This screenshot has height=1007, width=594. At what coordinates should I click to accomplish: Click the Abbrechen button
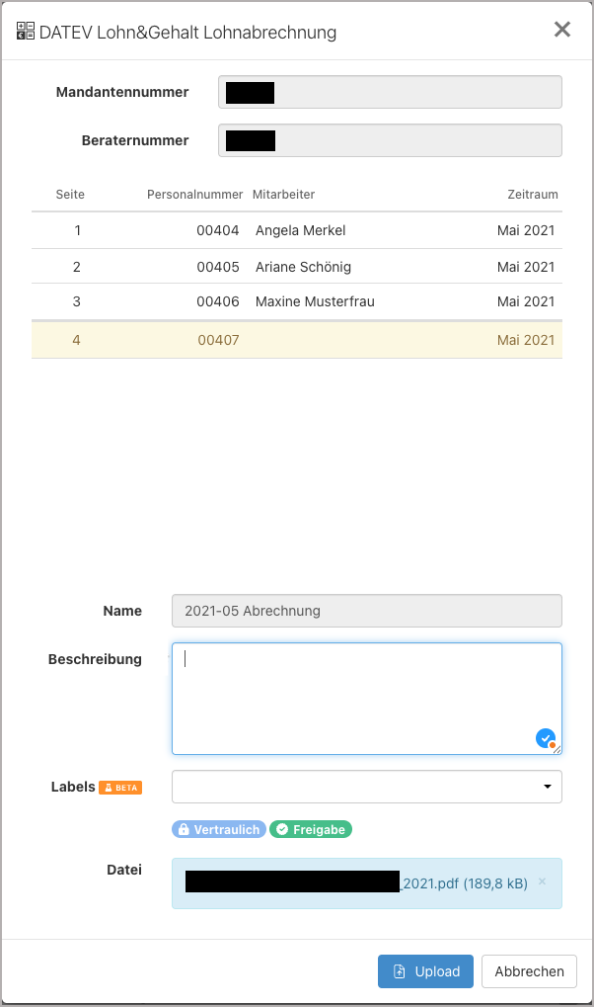[529, 971]
